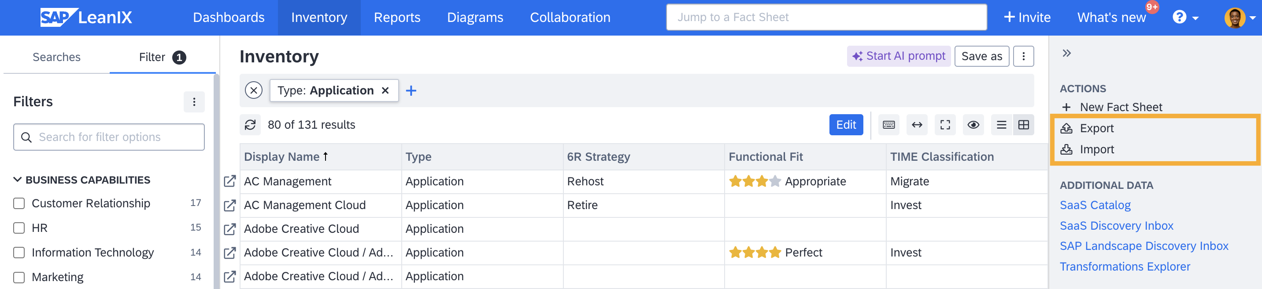Image resolution: width=1262 pixels, height=289 pixels.
Task: Open keyboard shortcuts icon in table toolbar
Action: point(888,125)
